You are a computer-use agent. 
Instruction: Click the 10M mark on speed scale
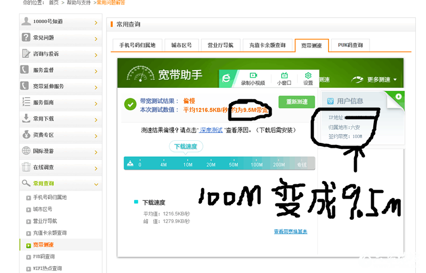[188, 165]
